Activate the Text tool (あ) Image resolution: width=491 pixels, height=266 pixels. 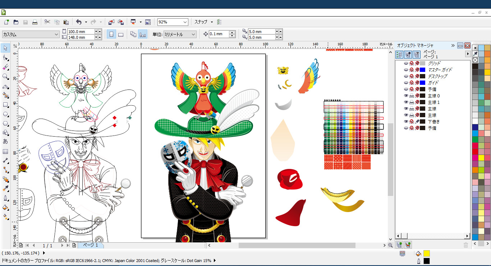5,142
